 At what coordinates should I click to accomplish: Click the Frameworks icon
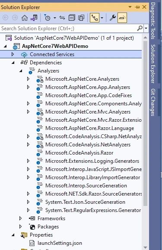32,218
